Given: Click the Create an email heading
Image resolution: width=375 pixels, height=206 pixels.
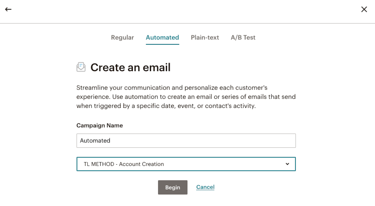Looking at the screenshot, I should click(130, 67).
